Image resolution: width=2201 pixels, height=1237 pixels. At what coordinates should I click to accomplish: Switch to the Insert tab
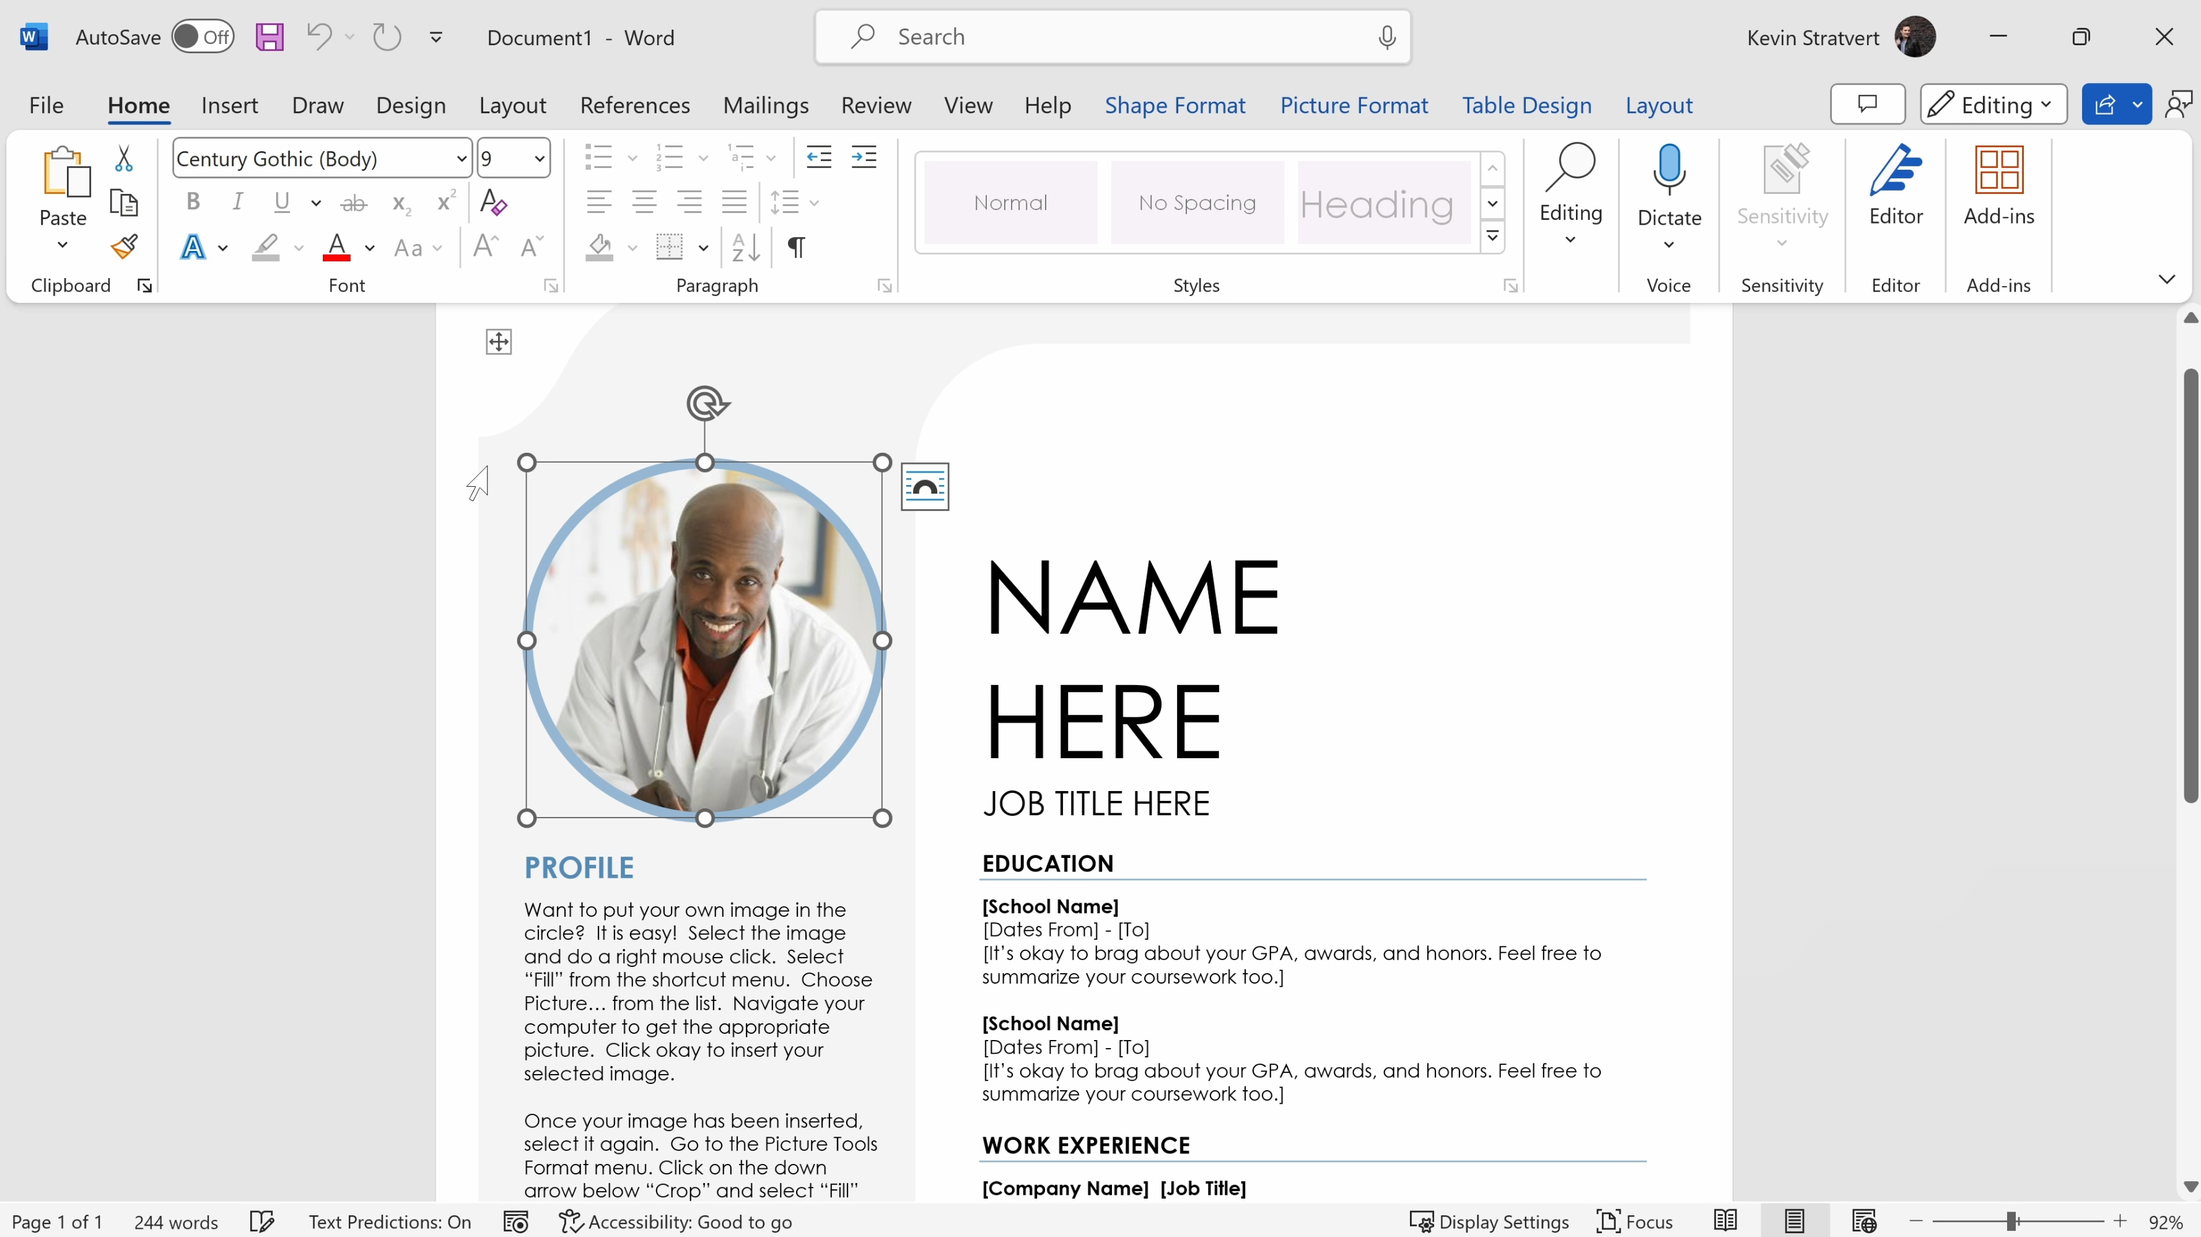pyautogui.click(x=229, y=105)
